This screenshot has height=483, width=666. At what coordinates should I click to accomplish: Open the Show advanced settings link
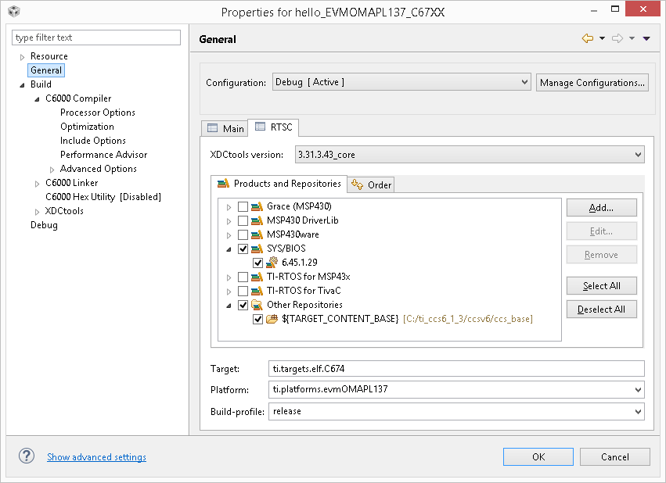pos(96,457)
